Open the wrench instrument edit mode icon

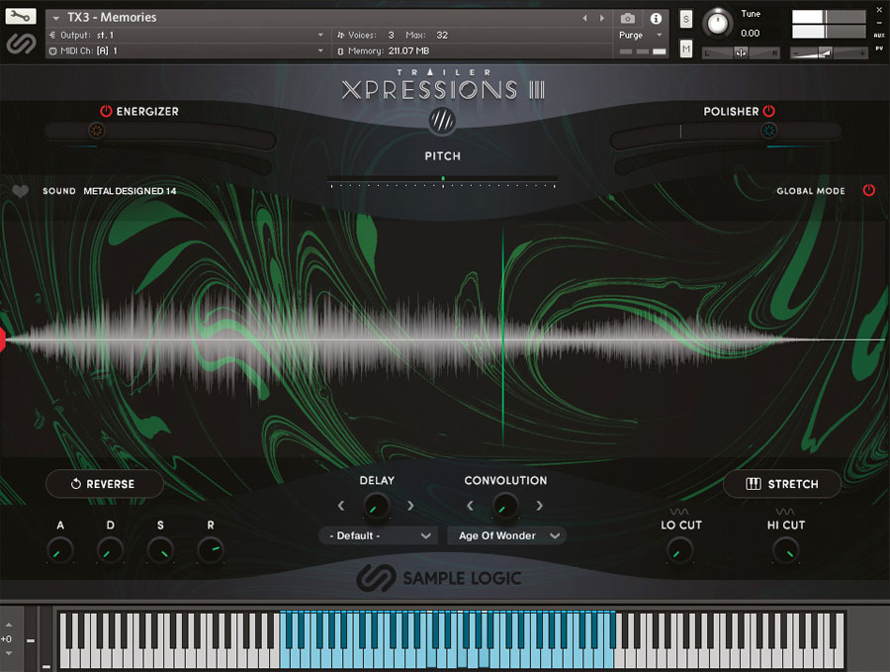[21, 16]
